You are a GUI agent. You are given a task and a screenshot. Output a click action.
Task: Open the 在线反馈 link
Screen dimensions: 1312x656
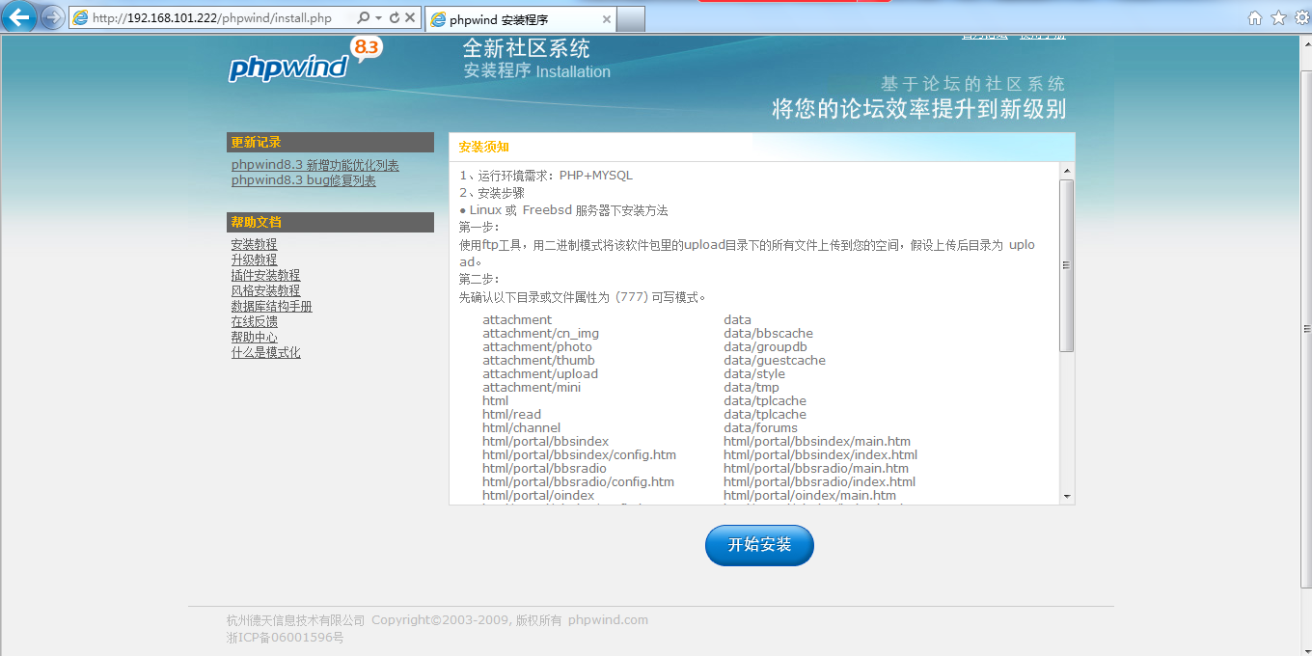coord(254,321)
